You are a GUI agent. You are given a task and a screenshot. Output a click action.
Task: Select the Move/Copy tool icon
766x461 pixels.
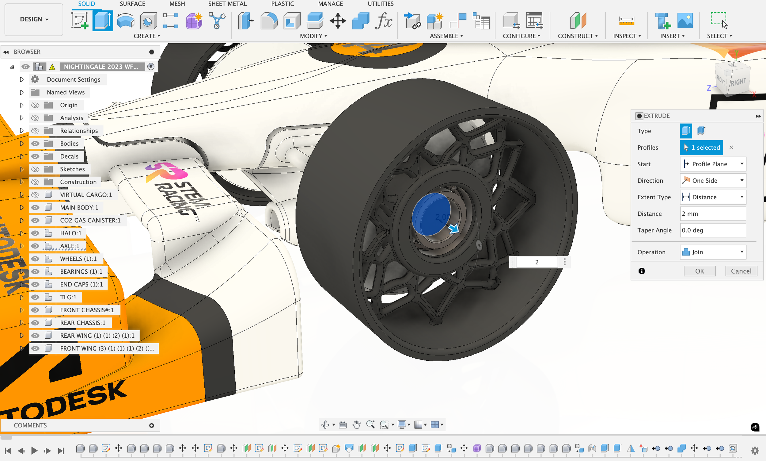(x=338, y=21)
